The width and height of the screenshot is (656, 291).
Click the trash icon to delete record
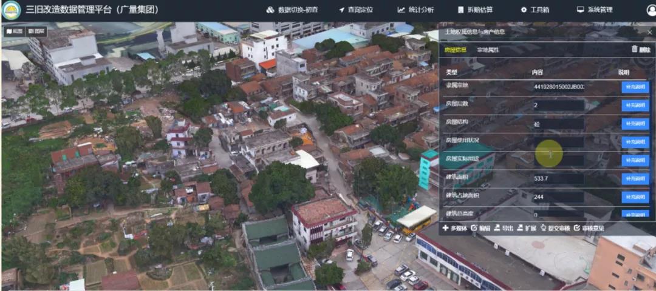635,50
